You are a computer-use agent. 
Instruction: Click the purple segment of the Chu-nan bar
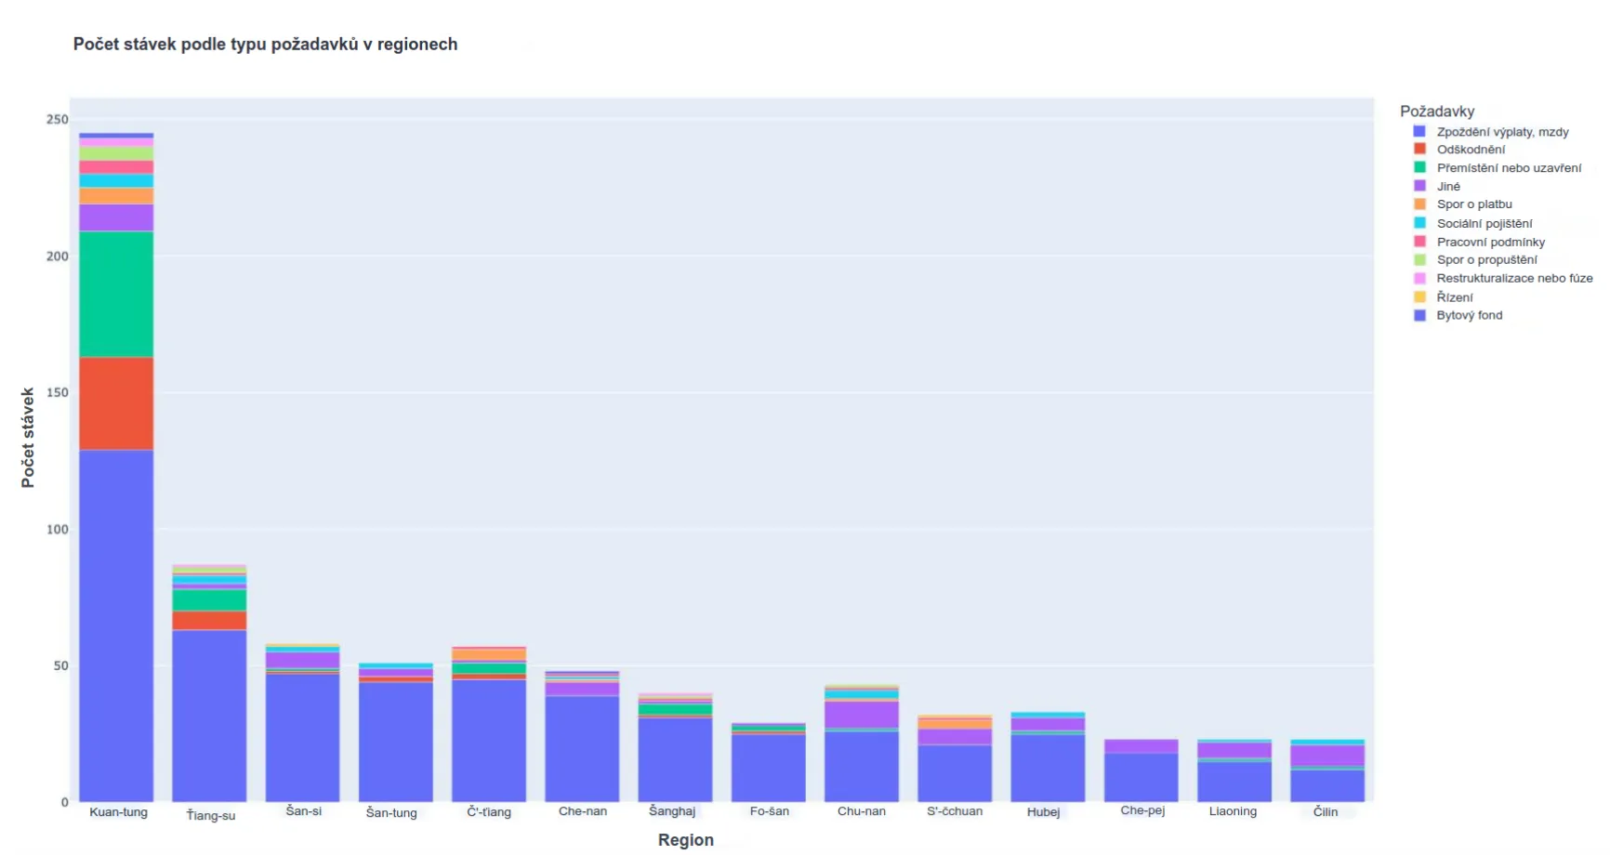(862, 714)
